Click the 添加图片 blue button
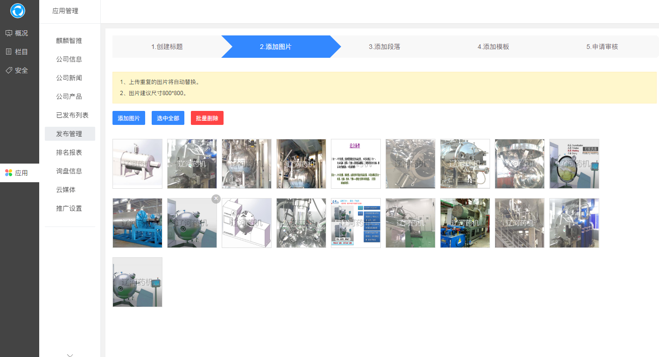The width and height of the screenshot is (659, 357). 129,118
